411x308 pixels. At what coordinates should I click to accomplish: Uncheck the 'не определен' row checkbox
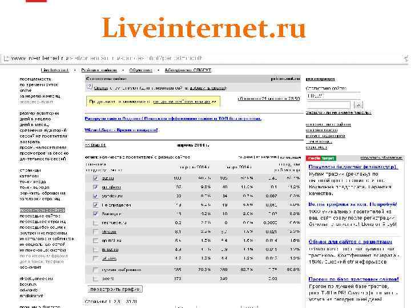(x=95, y=205)
